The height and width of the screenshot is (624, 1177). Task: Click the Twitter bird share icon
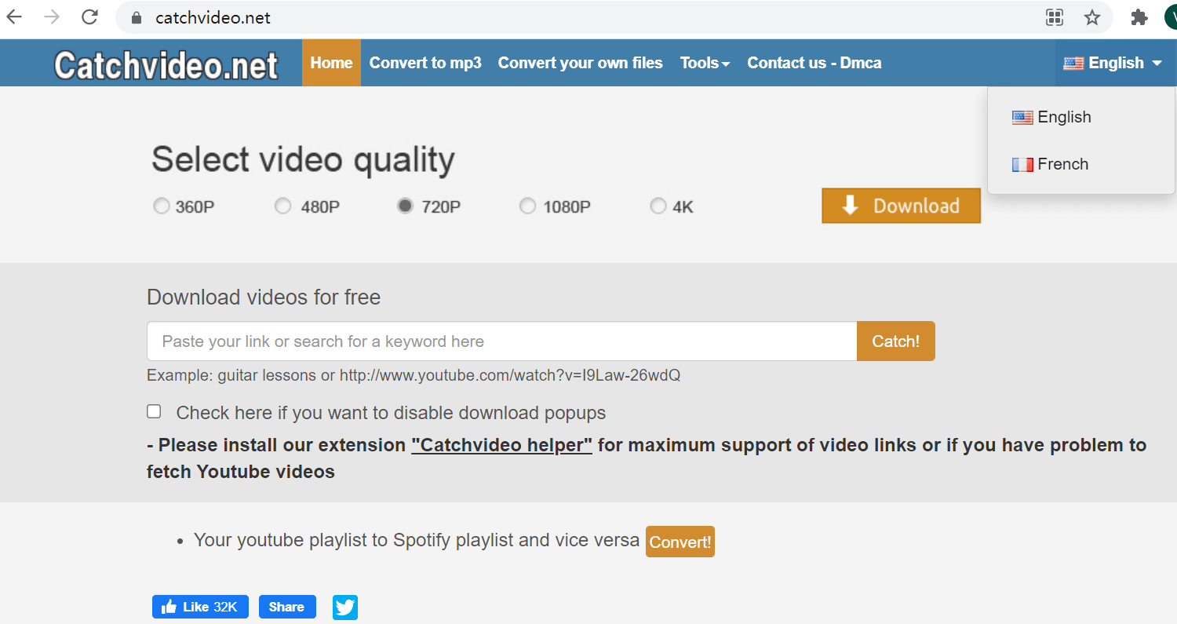coord(345,607)
